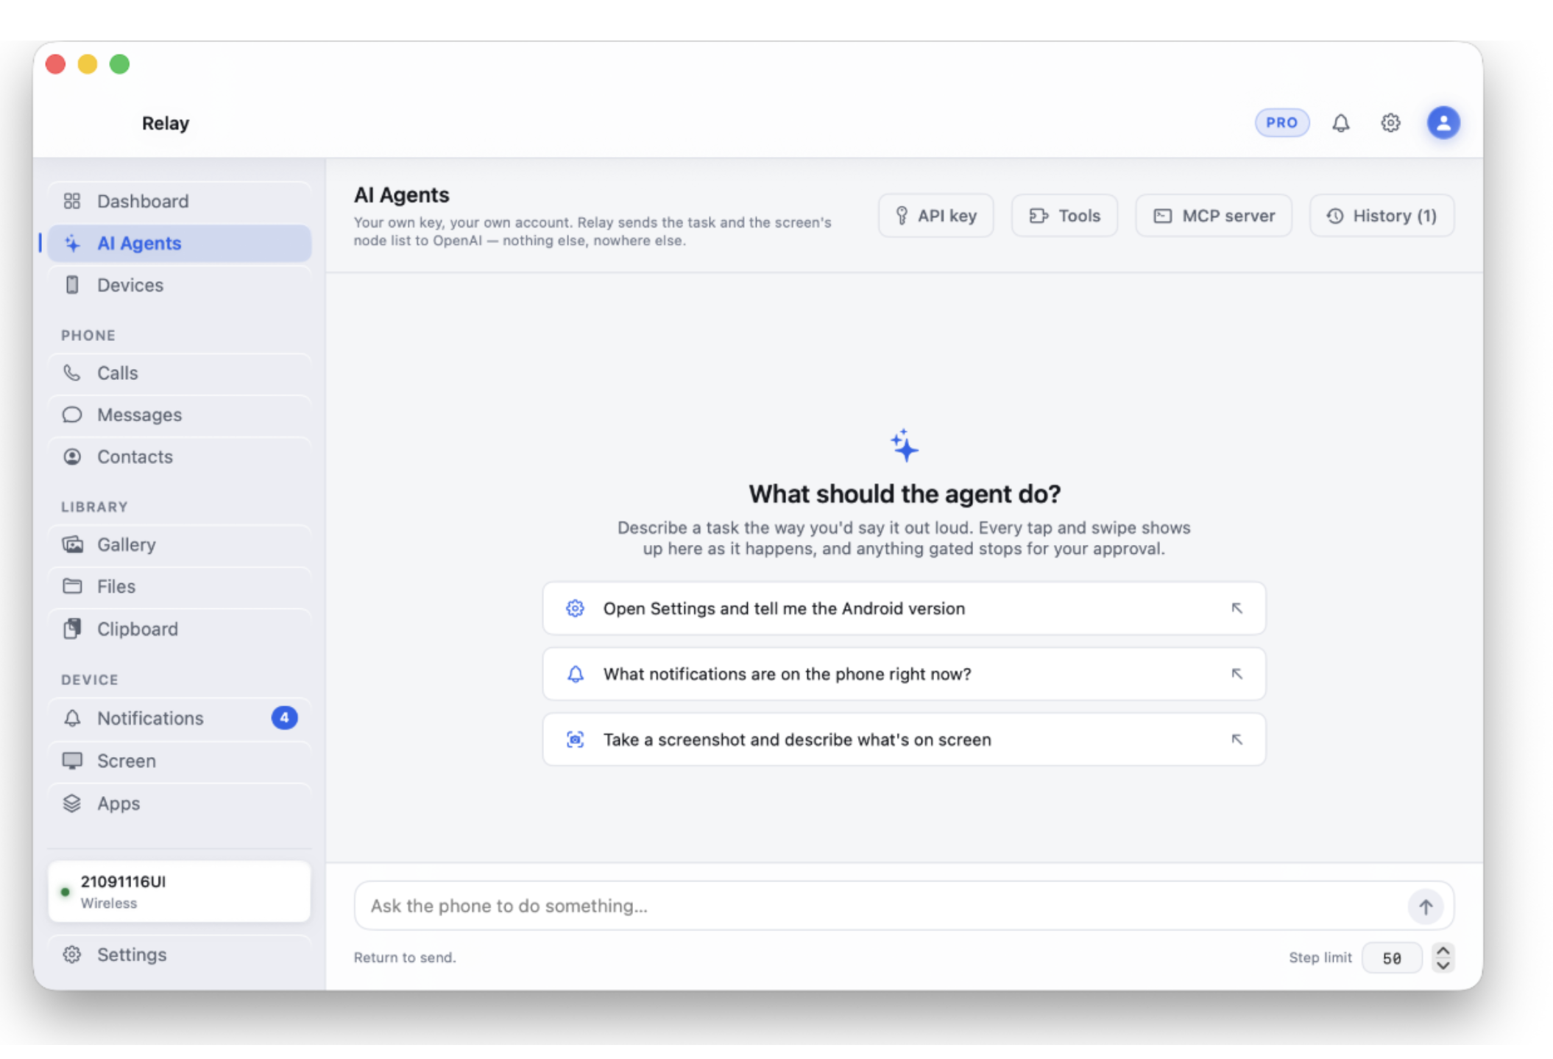This screenshot has height=1059, width=1553.
Task: Choose the phone notifications suggestion
Action: [904, 674]
